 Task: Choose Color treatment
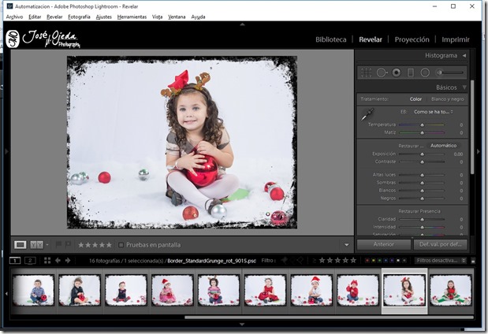click(415, 99)
